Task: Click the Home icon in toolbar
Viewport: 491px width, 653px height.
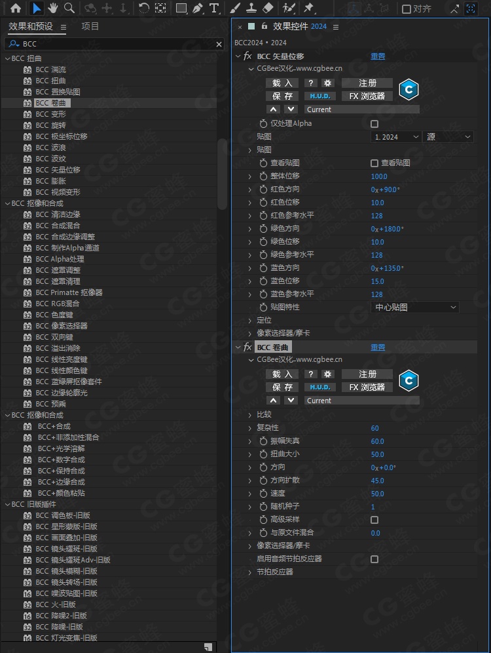Action: point(16,8)
